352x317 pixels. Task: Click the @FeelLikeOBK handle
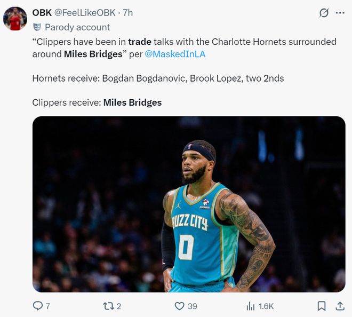(85, 12)
